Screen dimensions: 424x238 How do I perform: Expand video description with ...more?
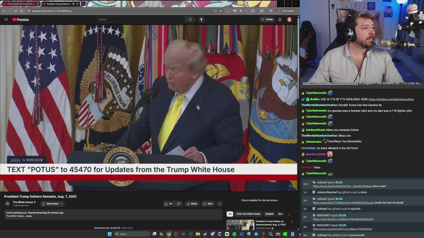pos(29,216)
